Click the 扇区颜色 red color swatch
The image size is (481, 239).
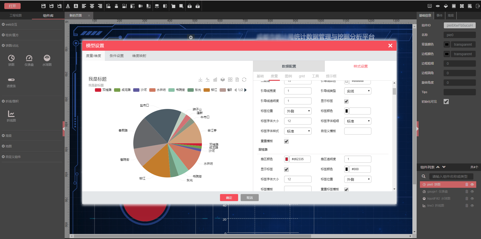(287, 159)
